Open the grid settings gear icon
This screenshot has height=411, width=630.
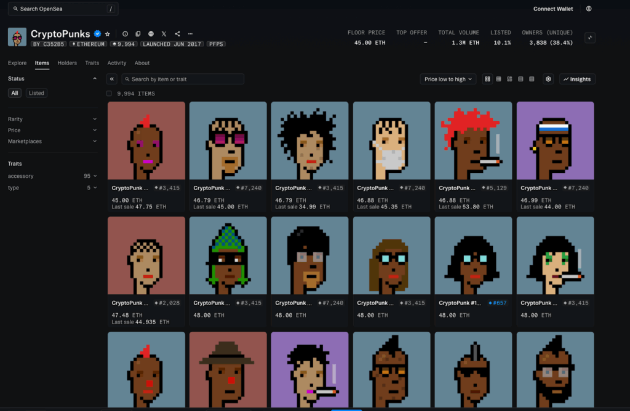pyautogui.click(x=548, y=79)
